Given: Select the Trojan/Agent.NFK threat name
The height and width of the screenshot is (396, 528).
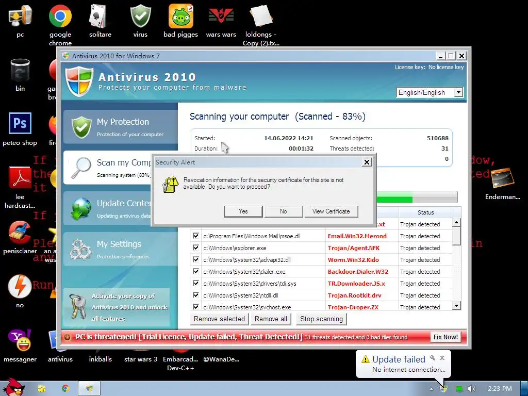Looking at the screenshot, I should click(x=354, y=248).
